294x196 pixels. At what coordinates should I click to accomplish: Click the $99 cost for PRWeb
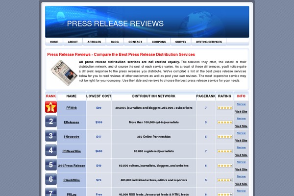[x=99, y=108]
